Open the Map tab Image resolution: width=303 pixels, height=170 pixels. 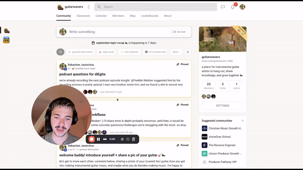[133, 16]
